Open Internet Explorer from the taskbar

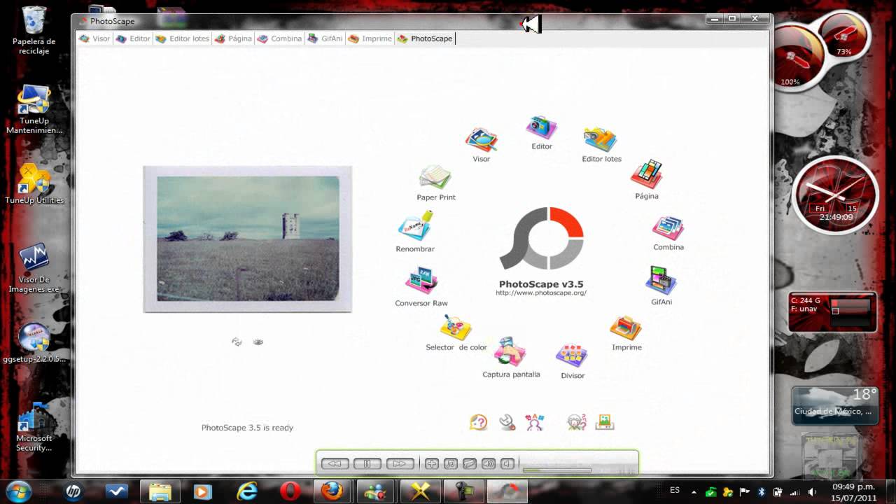tap(246, 492)
